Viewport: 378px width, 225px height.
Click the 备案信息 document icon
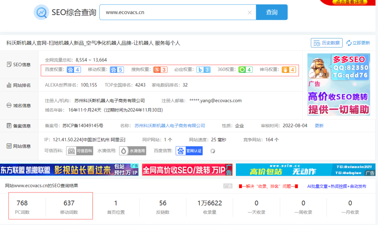coord(9,126)
